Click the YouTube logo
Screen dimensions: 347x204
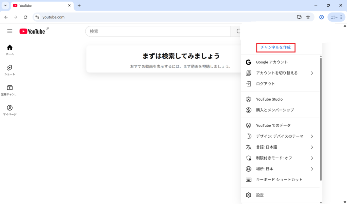32,32
